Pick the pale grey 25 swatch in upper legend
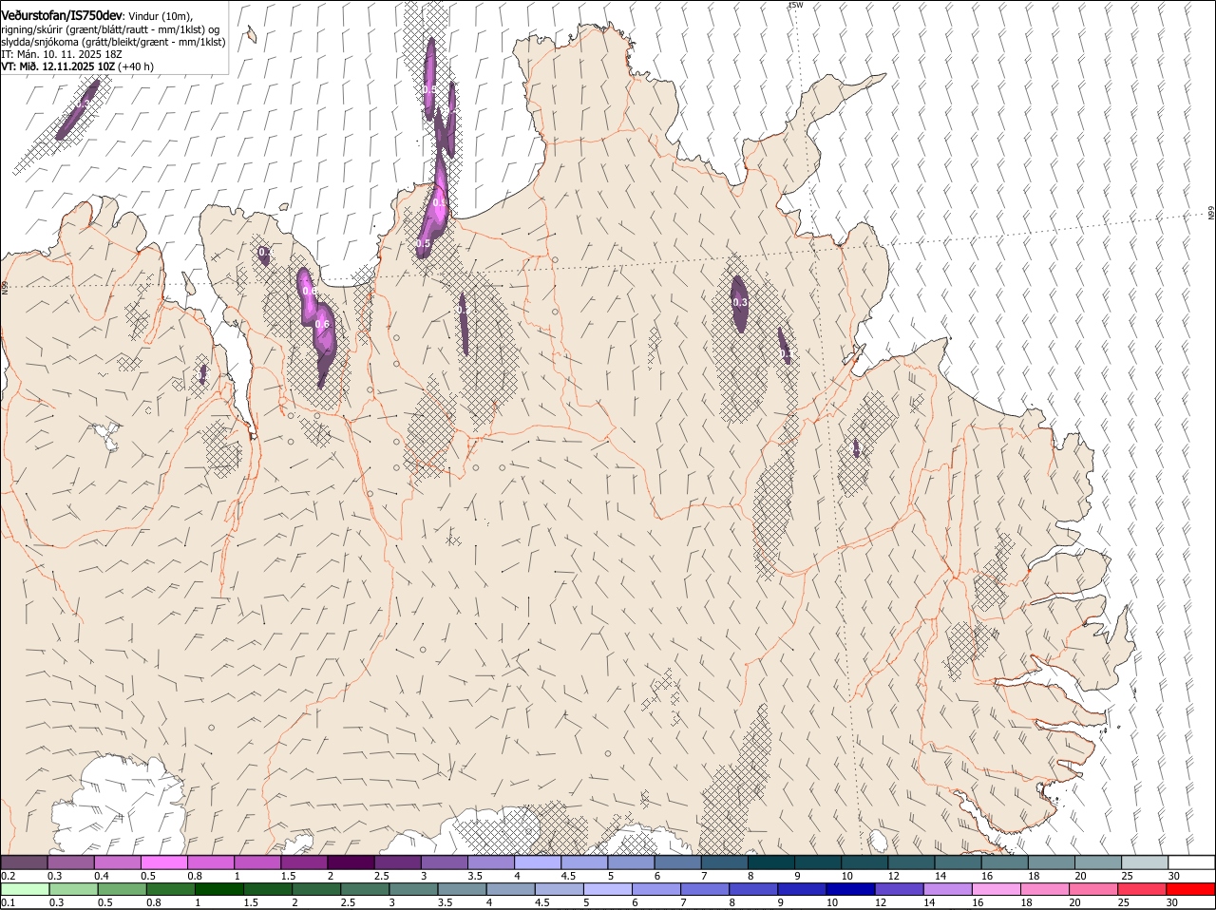The image size is (1216, 910). 1146,862
